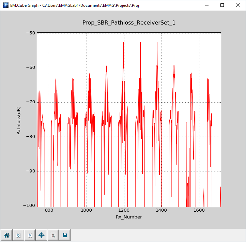Click the −50 tick on y-axis
The image size is (246, 242).
[x=31, y=33]
